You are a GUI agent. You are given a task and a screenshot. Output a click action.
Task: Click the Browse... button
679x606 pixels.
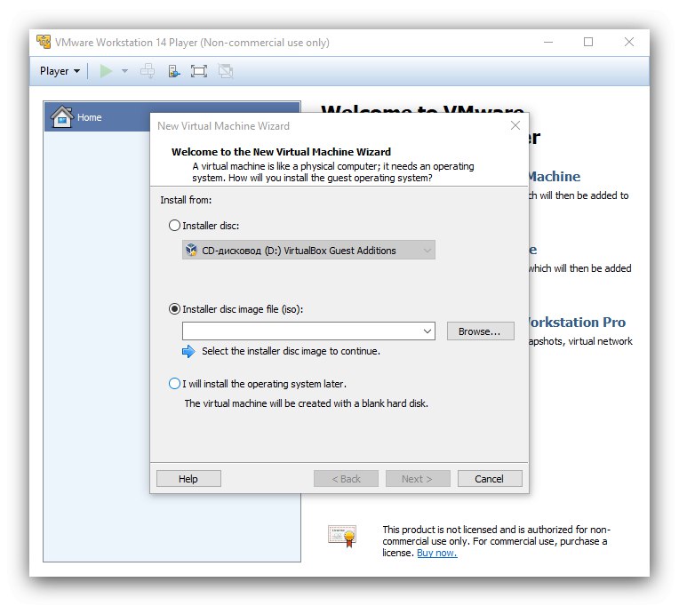(480, 331)
